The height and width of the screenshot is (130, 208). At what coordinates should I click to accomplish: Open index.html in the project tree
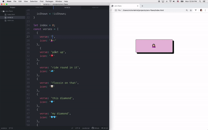(11, 15)
